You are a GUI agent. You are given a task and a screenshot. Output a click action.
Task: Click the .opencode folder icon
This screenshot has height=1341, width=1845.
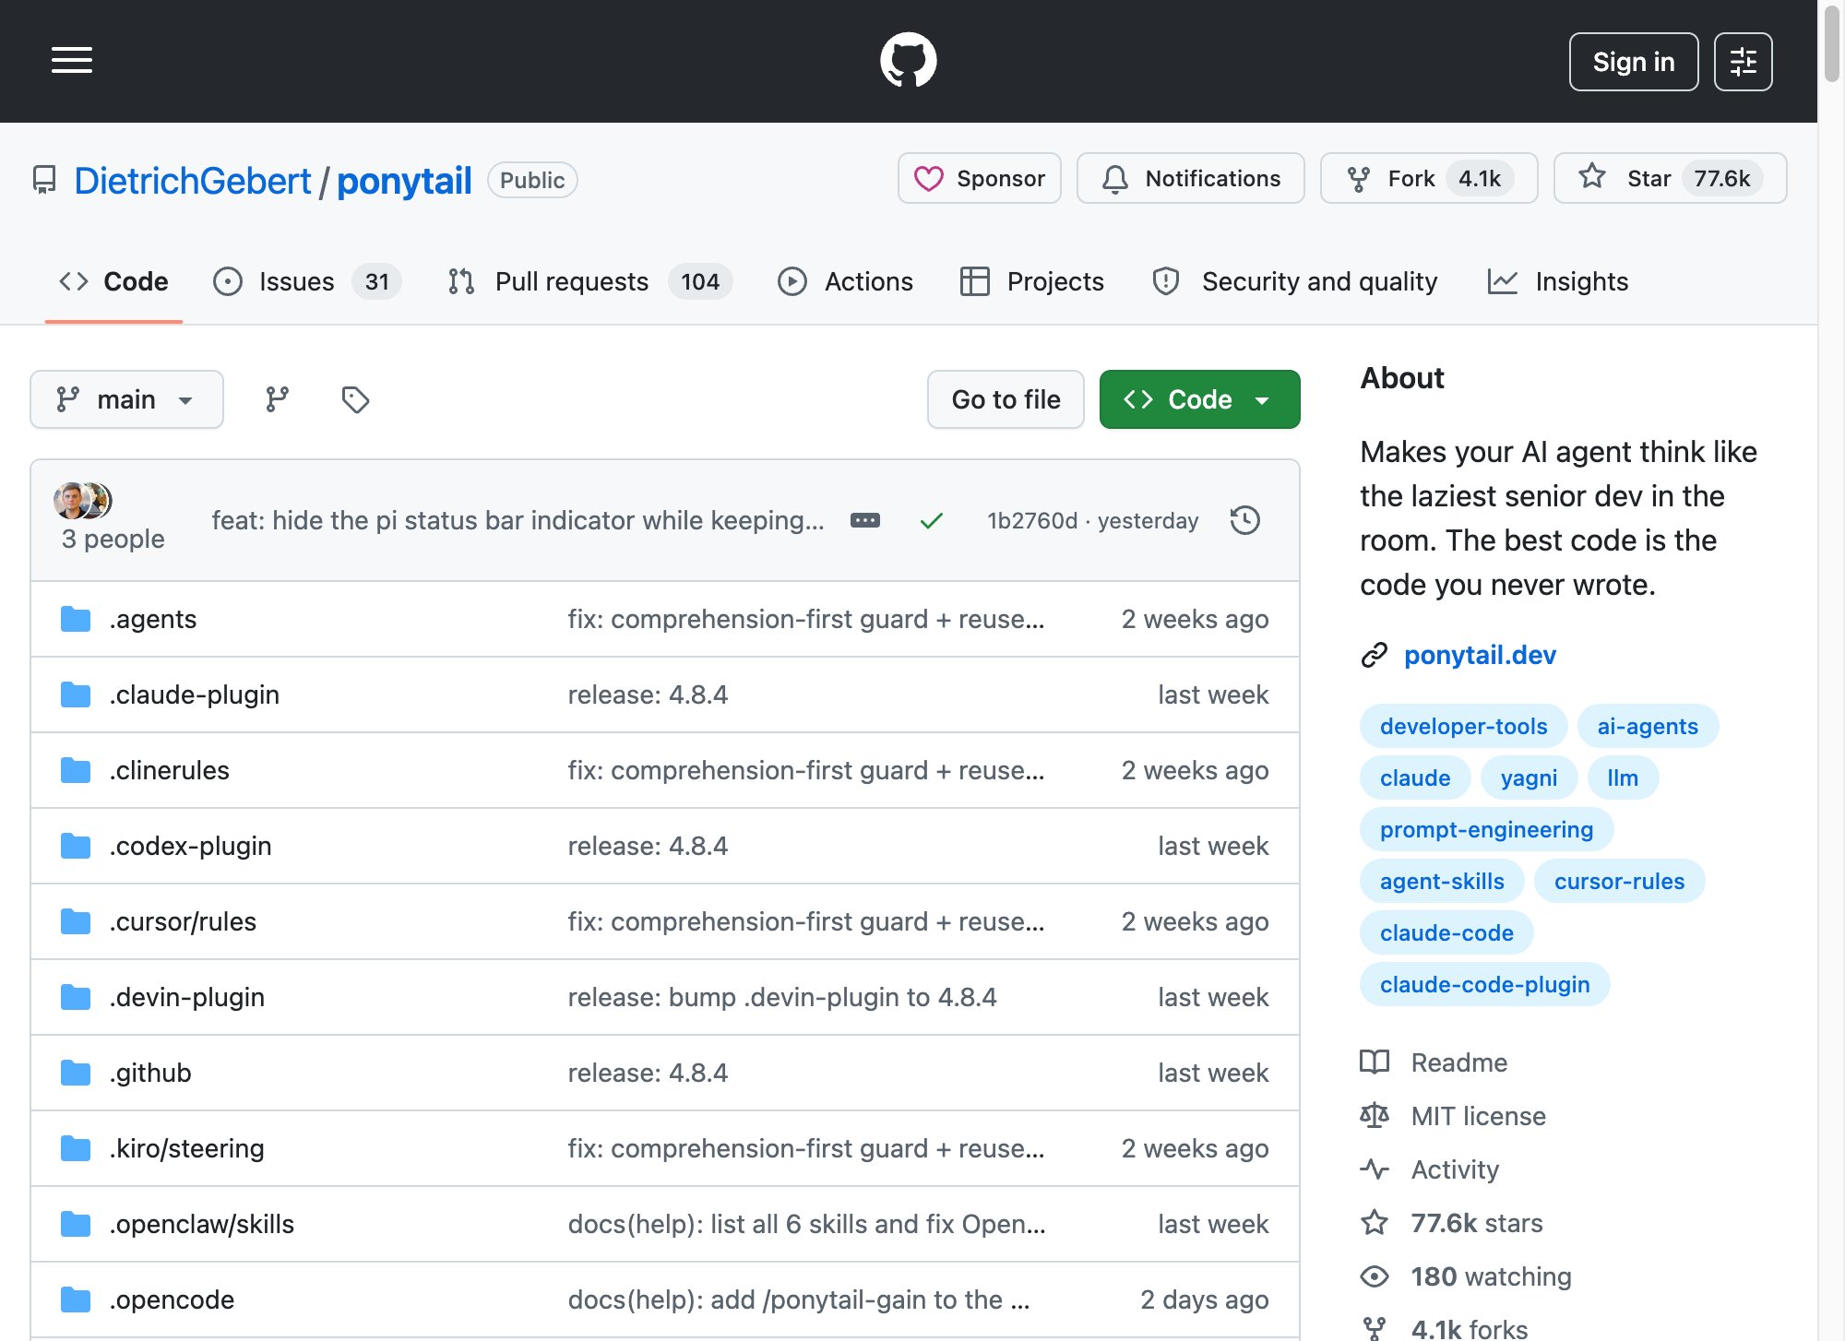(76, 1299)
